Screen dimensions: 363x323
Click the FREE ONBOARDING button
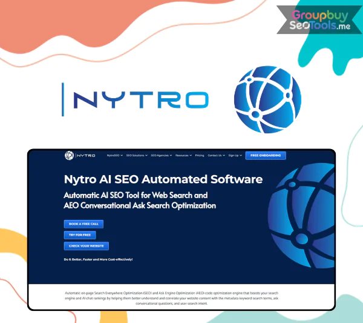tap(266, 155)
